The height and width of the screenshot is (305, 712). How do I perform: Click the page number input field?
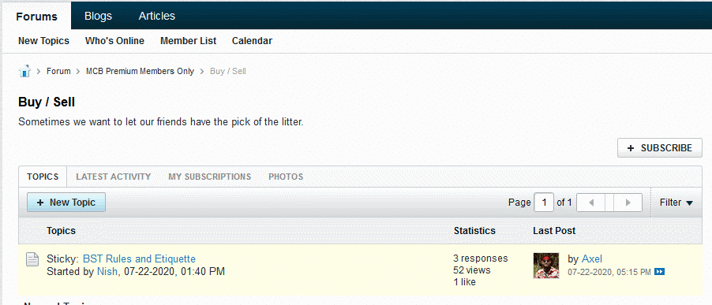(544, 203)
